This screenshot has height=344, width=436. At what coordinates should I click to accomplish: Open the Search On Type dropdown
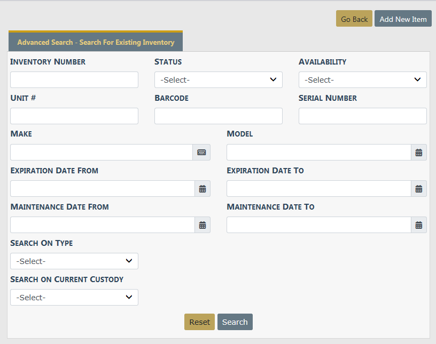pos(74,261)
